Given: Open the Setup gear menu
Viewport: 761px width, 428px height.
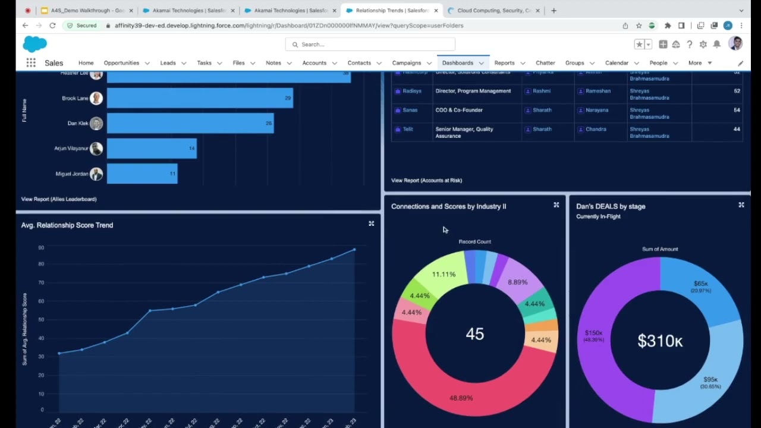Looking at the screenshot, I should 703,45.
